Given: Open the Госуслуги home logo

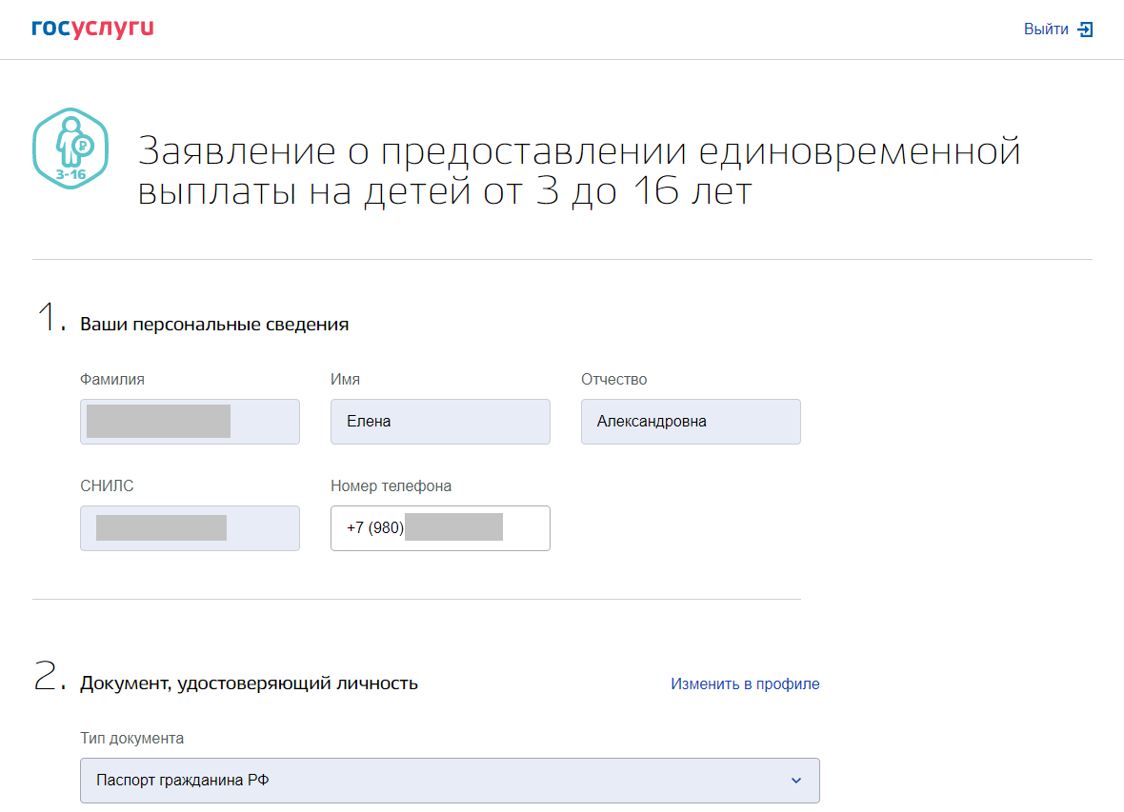Looking at the screenshot, I should pos(92,28).
